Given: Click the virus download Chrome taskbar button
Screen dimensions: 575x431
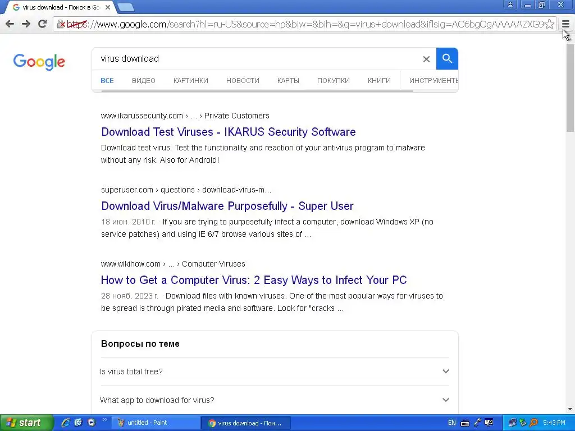Looking at the screenshot, I should click(x=246, y=423).
